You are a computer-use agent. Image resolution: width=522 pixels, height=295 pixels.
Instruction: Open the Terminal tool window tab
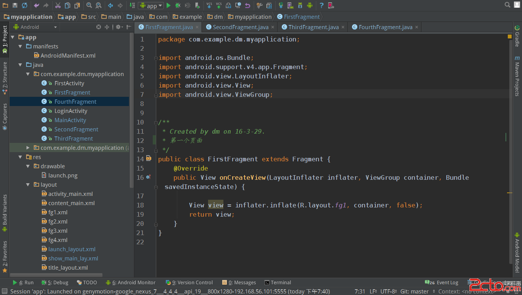(x=281, y=282)
